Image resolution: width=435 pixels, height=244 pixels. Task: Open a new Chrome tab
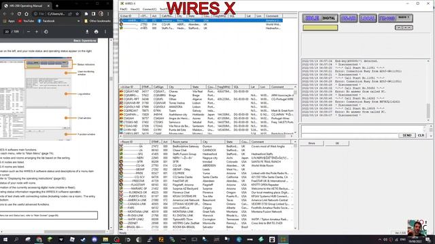click(x=57, y=5)
